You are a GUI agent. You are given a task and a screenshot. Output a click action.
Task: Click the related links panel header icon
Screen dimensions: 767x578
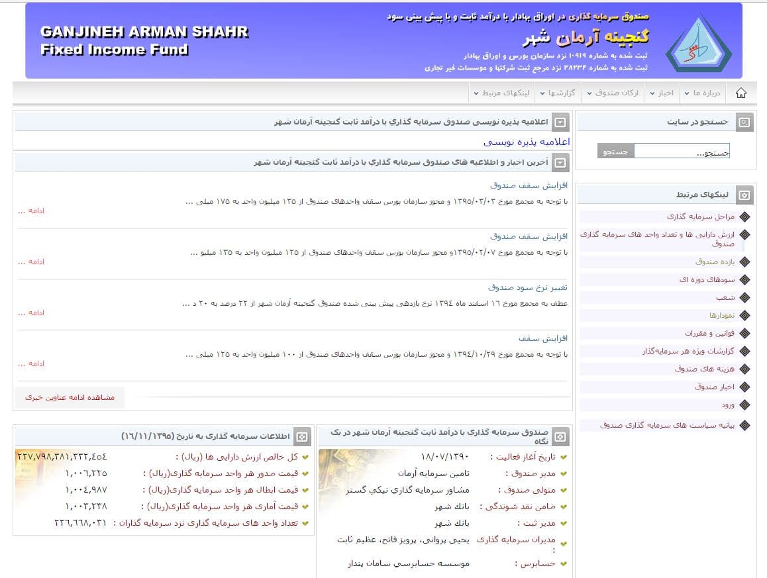tap(744, 195)
